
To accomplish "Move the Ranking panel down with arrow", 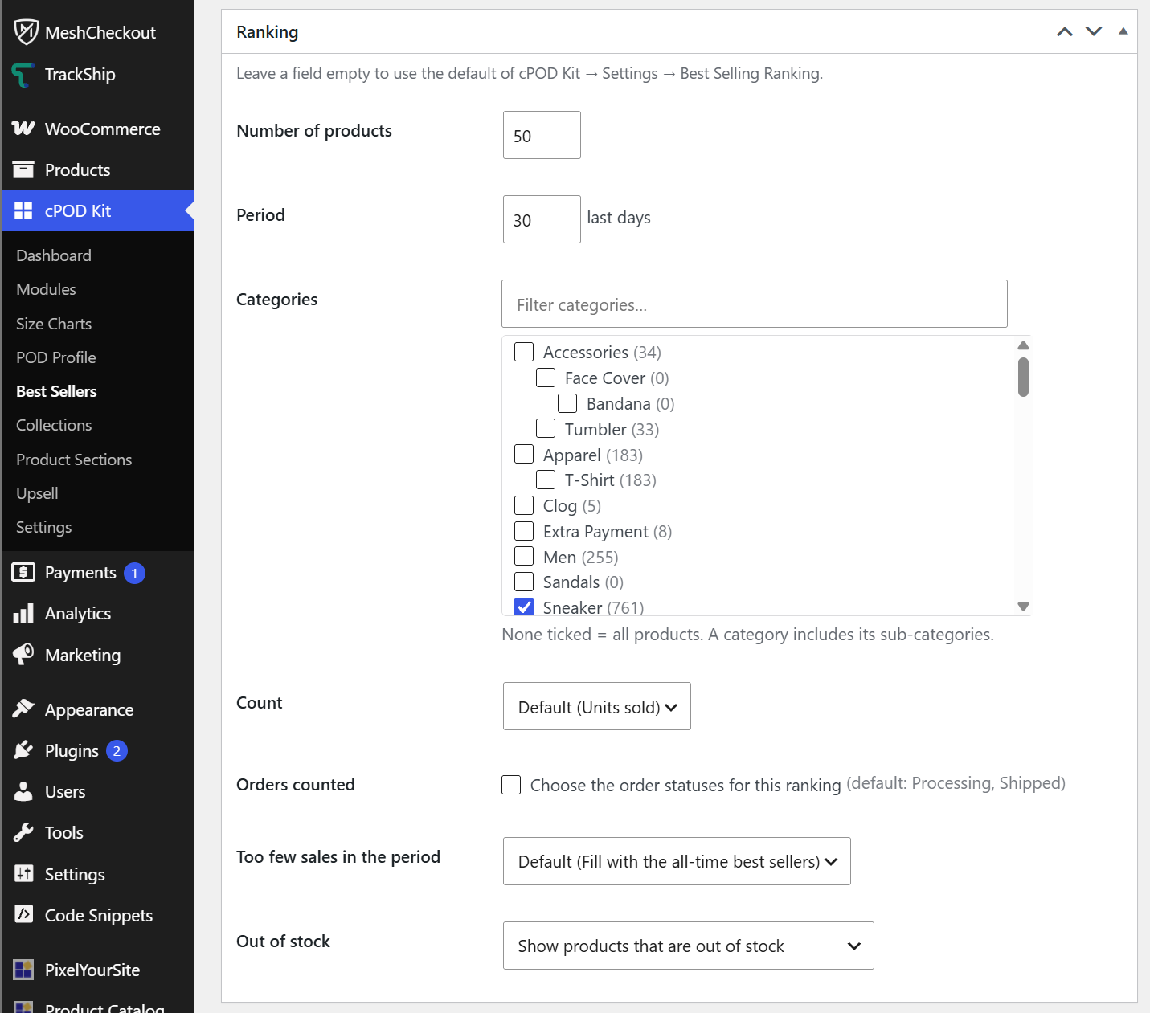I will click(x=1094, y=32).
